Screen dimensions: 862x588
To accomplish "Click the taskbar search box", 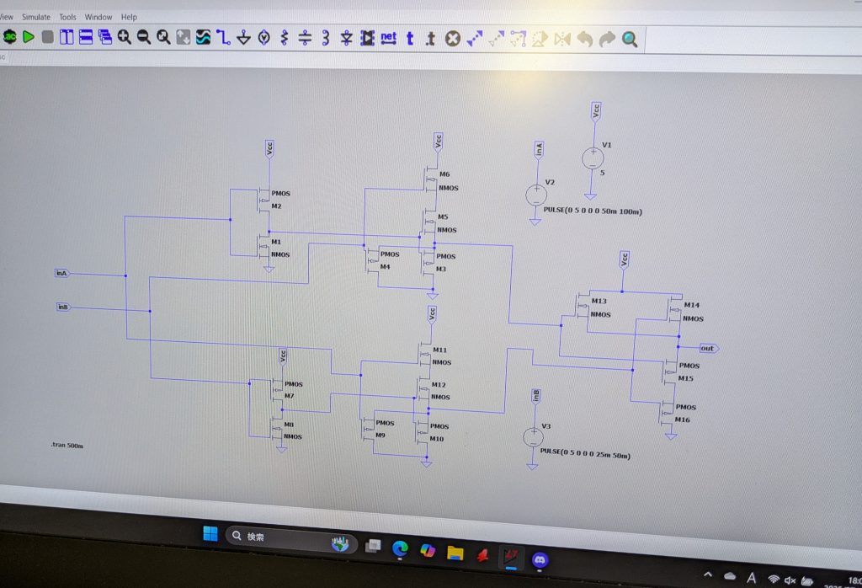I will (291, 538).
